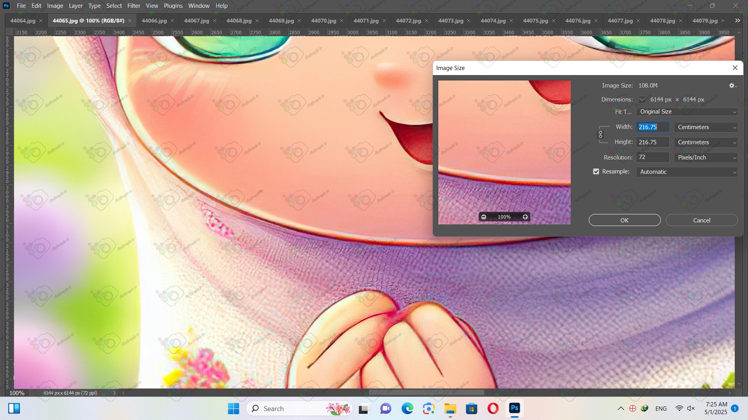The height and width of the screenshot is (420, 748).
Task: Launch Opera browser from taskbar
Action: 493,408
